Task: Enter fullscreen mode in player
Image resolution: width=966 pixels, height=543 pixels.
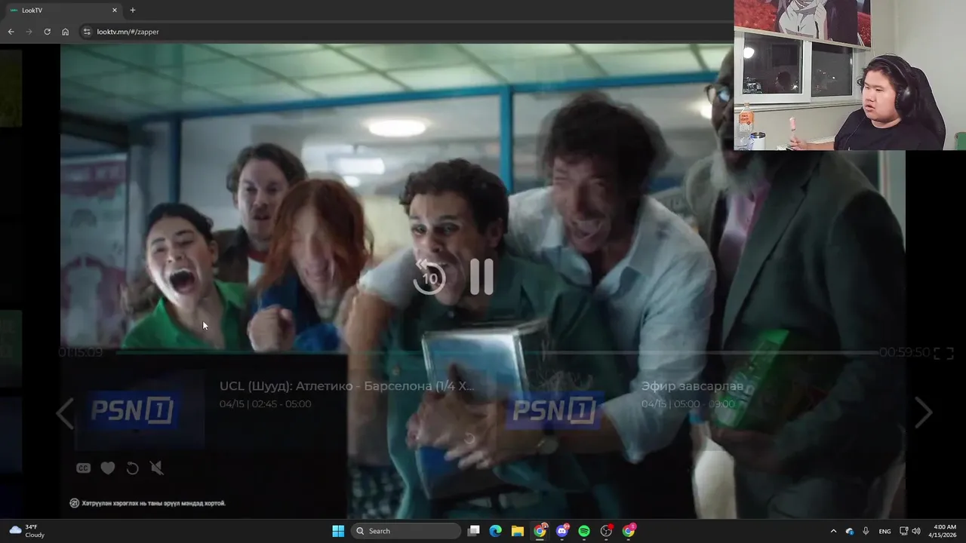Action: tap(943, 353)
